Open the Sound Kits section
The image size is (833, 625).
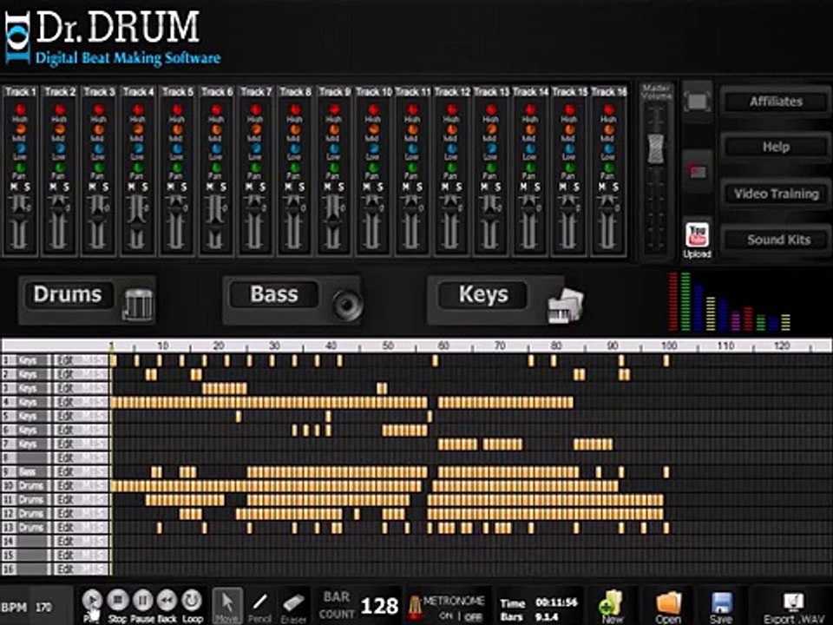pos(778,240)
